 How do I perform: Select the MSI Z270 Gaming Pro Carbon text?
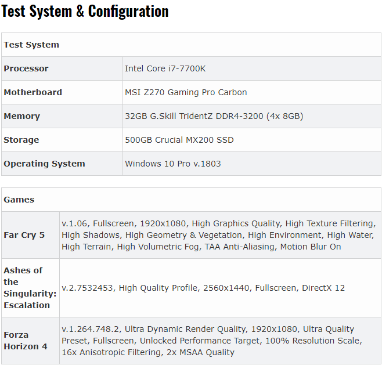[x=186, y=92]
